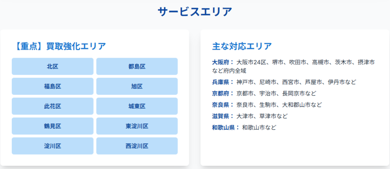Click the サービスエリア page heading
The height and width of the screenshot is (169, 390).
point(195,11)
